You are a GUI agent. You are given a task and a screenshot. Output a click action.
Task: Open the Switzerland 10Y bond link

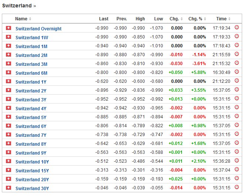pos(32,162)
